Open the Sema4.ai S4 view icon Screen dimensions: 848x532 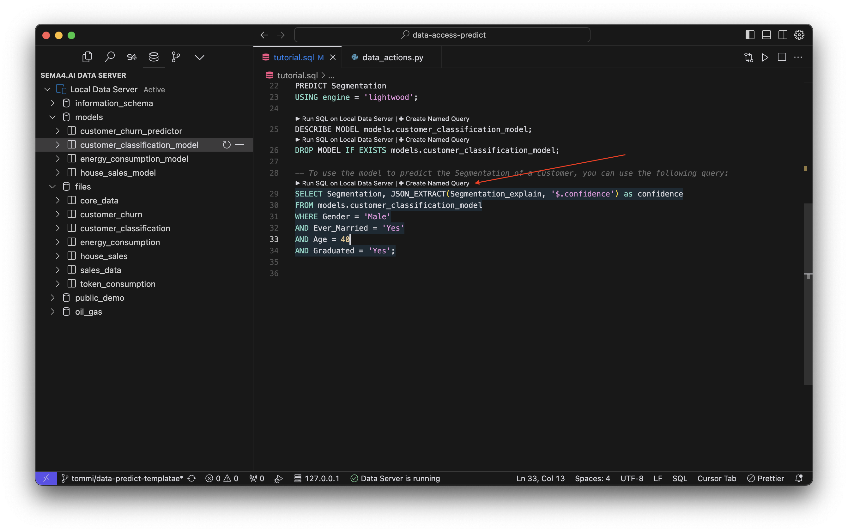(x=132, y=57)
